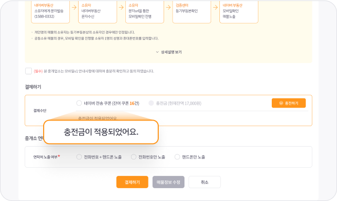Click the 검증센터 등기부등본확인 step box
337x201 pixels.
pos(192,12)
